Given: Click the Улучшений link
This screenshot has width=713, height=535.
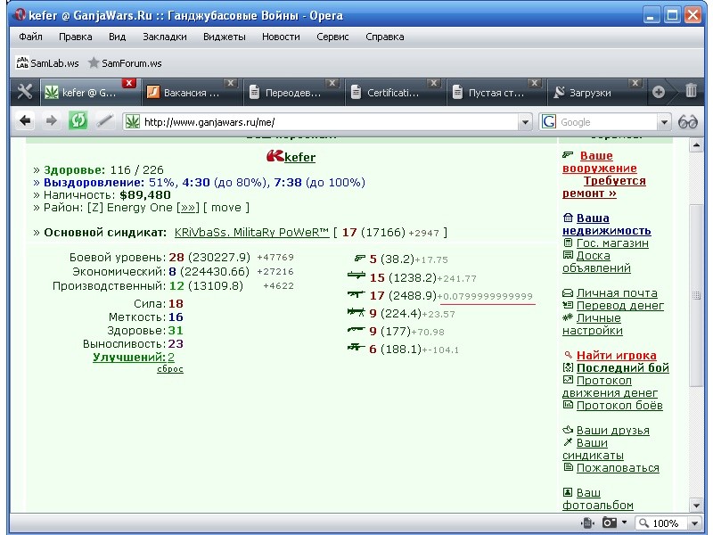Looking at the screenshot, I should point(128,358).
